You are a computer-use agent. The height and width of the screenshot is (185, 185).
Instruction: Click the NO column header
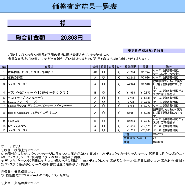point(4,67)
